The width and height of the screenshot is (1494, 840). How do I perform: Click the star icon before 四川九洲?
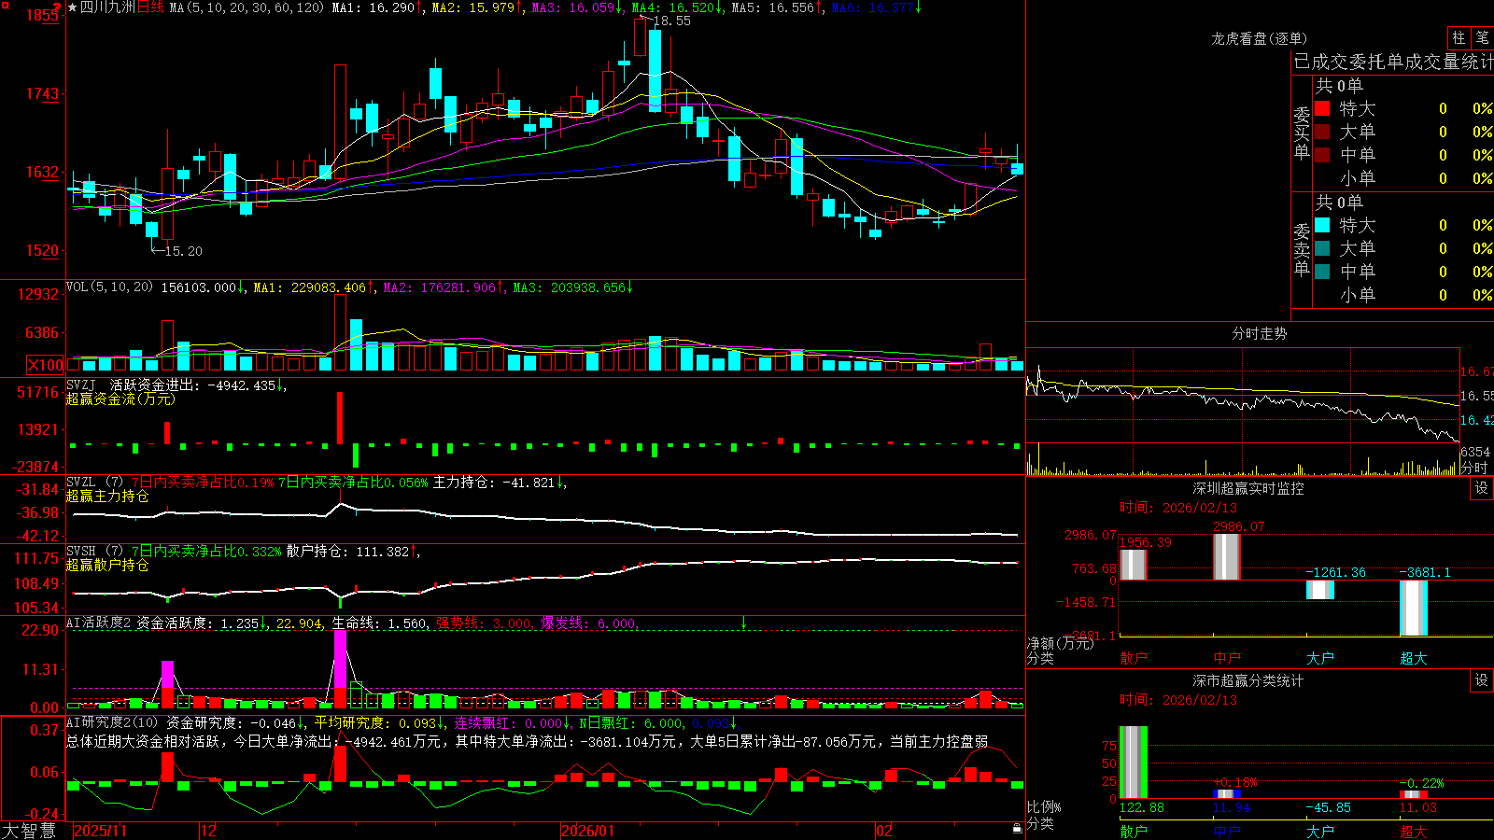pos(73,7)
